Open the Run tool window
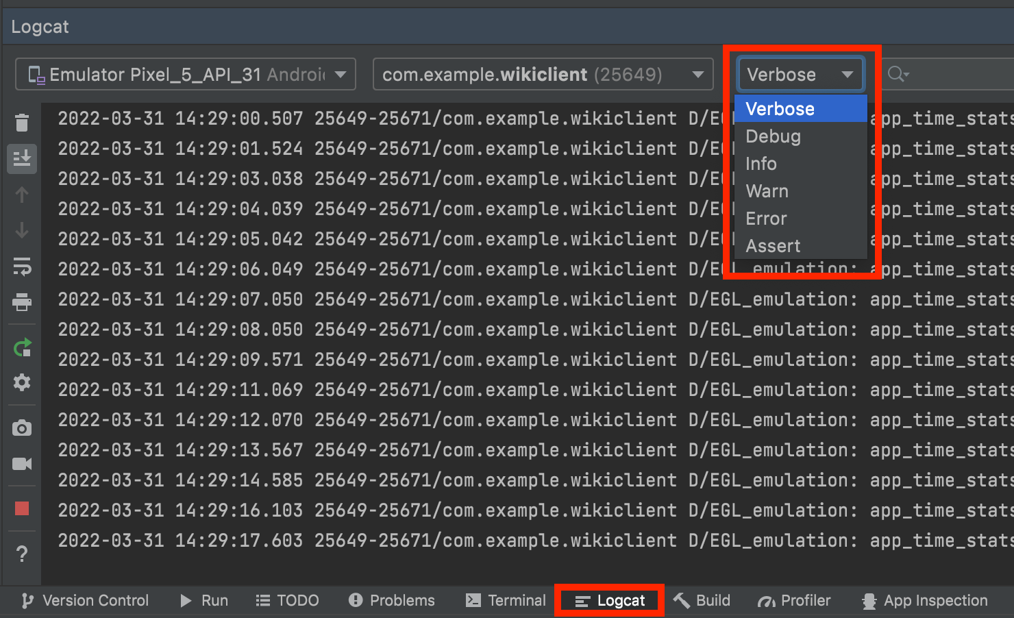The width and height of the screenshot is (1014, 618). pyautogui.click(x=203, y=601)
